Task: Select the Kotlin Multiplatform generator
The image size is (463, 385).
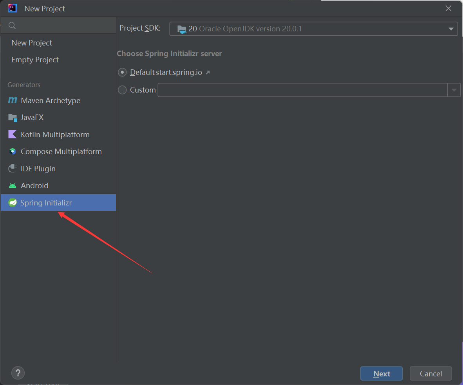Action: (x=58, y=134)
